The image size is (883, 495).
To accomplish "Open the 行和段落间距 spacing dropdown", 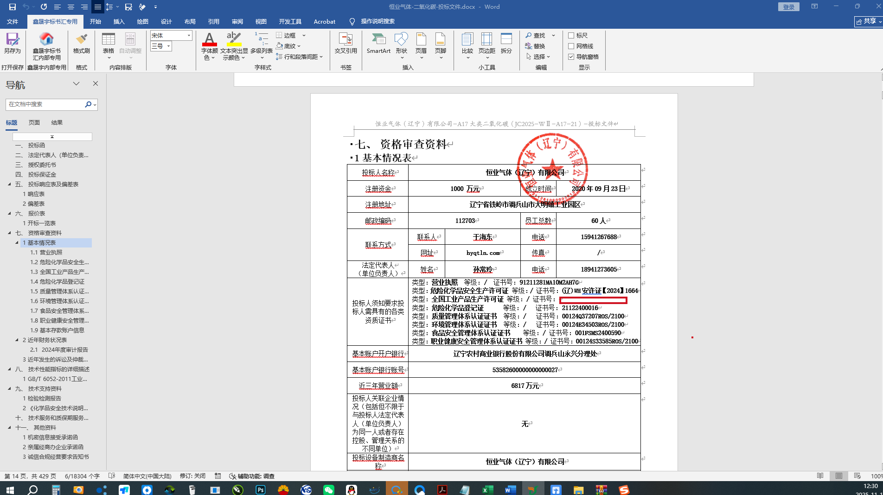I will point(299,57).
